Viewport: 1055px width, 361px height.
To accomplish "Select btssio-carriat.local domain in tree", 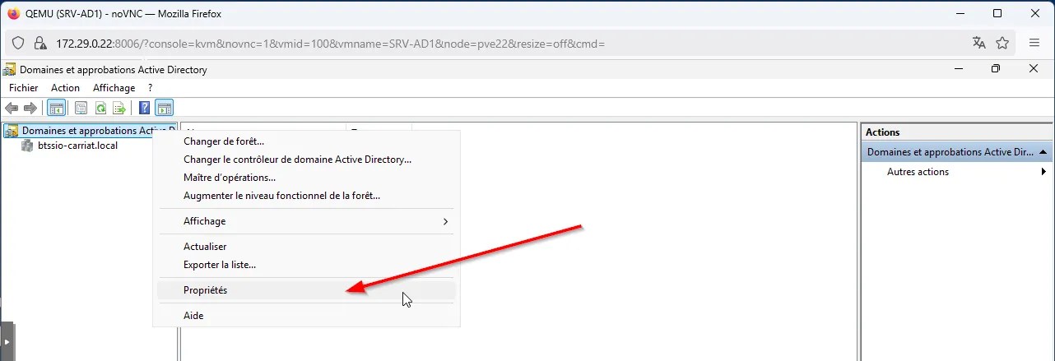I will click(77, 146).
